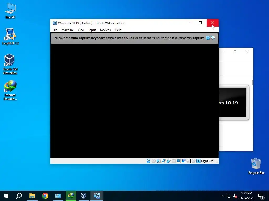Click virtualization features V icon in status bar
Image resolution: width=269 pixels, height=201 pixels.
[188, 161]
